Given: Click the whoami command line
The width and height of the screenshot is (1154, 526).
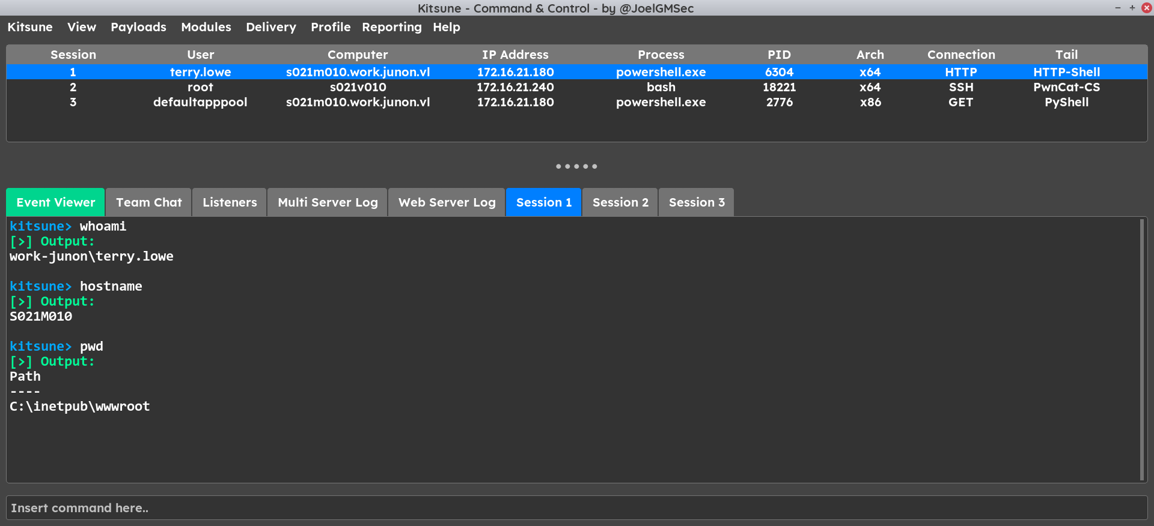Looking at the screenshot, I should point(68,226).
